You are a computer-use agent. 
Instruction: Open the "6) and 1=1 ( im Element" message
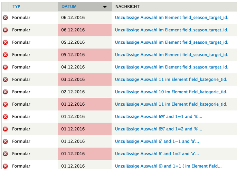click(x=168, y=166)
